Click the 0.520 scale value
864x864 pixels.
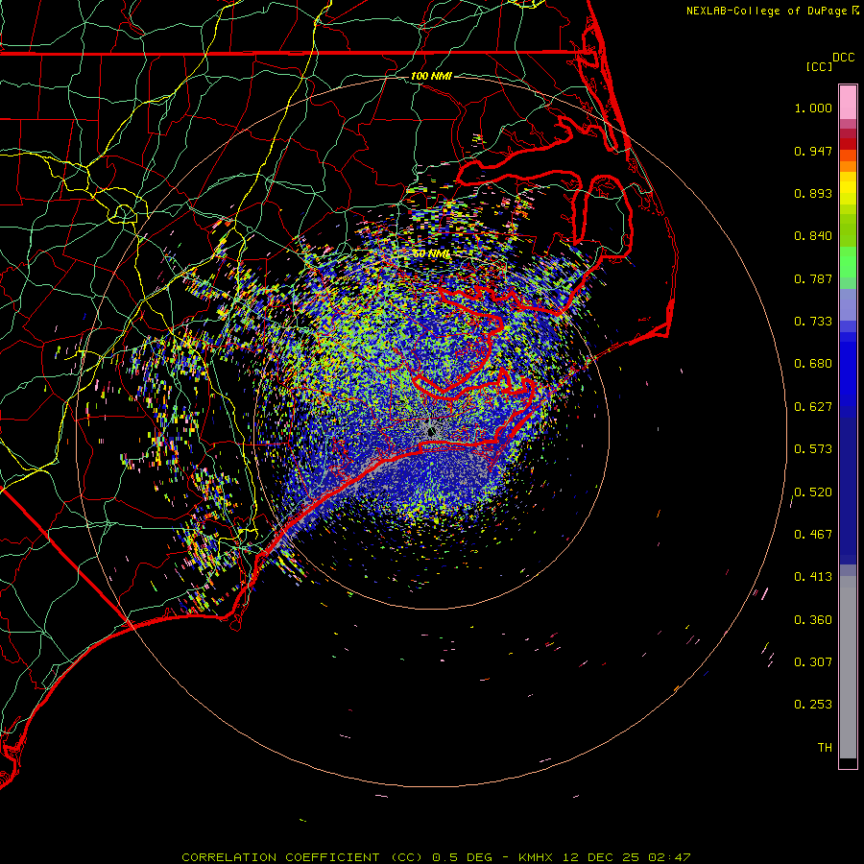[x=813, y=492]
